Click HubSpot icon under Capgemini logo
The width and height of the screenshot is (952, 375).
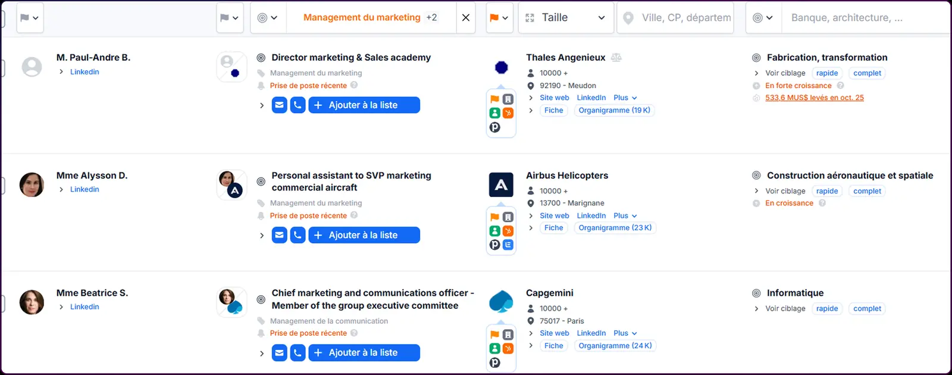508,348
